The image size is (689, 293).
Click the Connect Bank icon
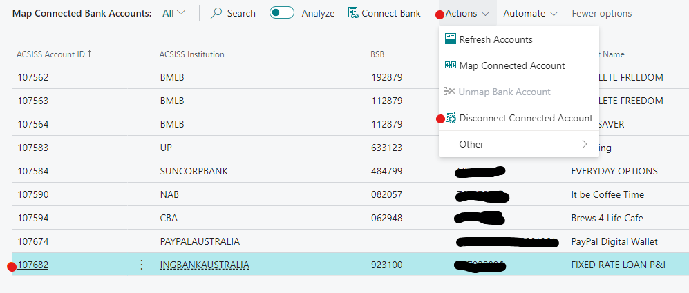[353, 13]
